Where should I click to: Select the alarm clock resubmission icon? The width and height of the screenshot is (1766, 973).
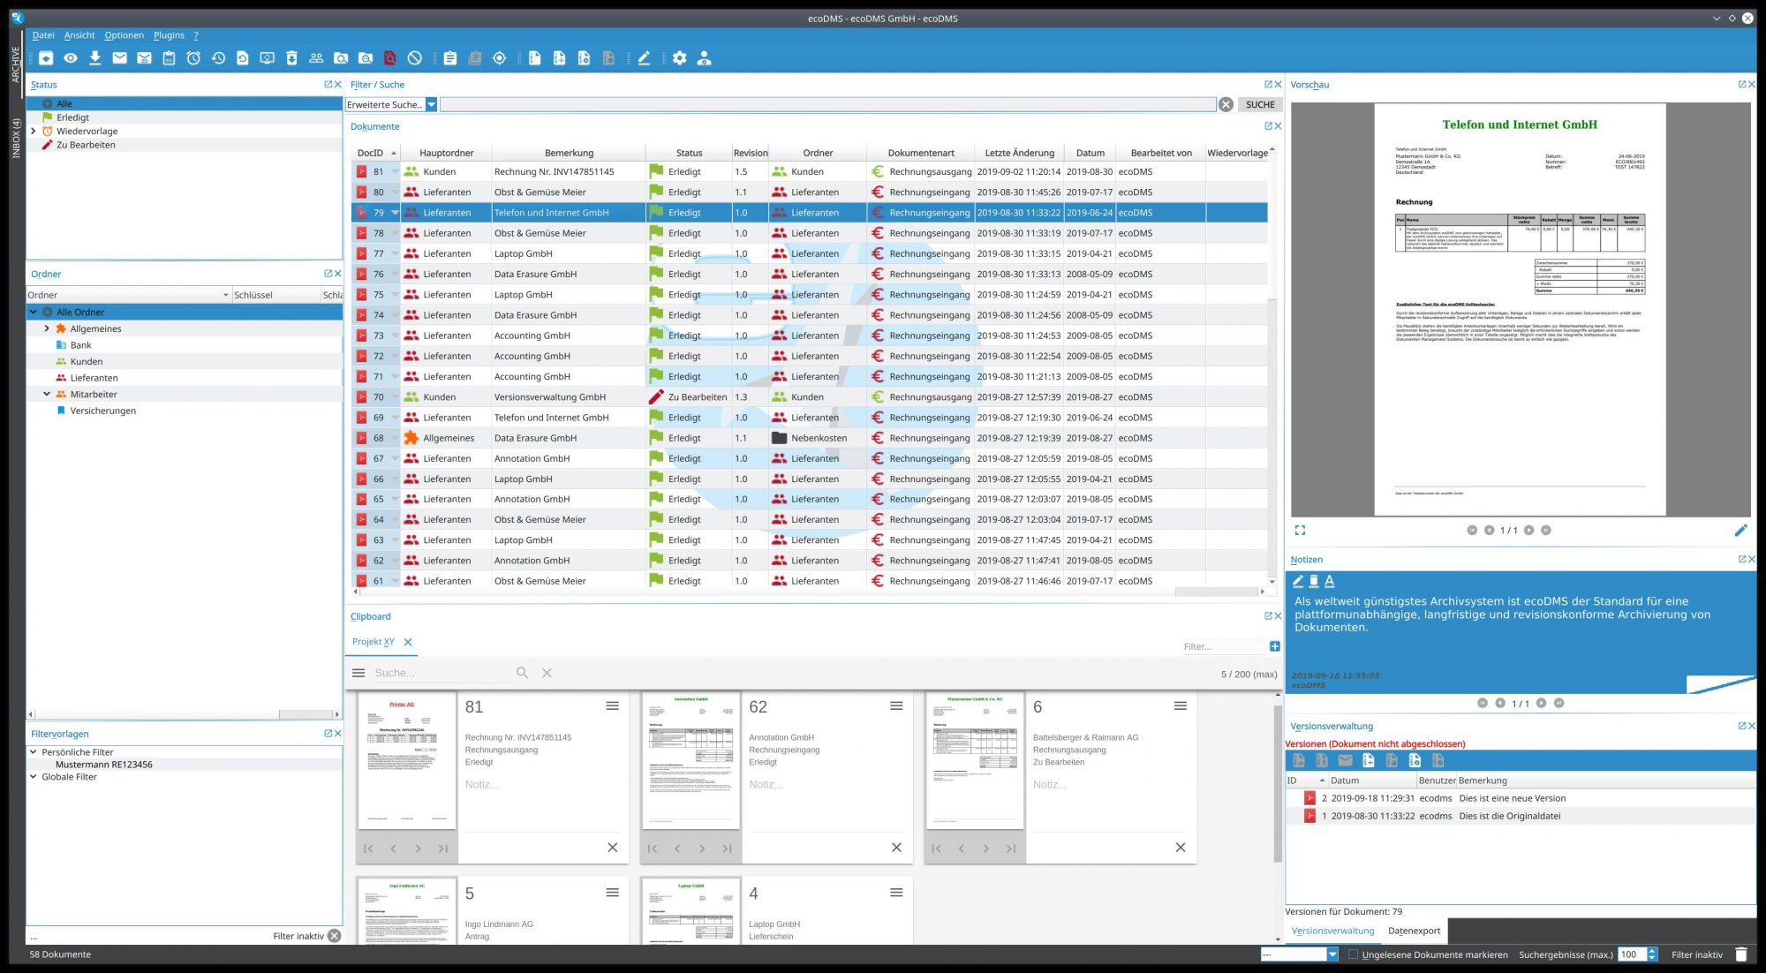193,58
